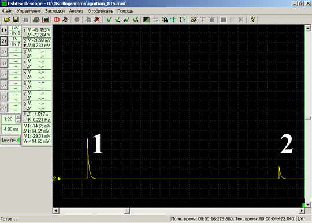Screen dimensions: 312x223
Task: Click the yellow question mark help icon
Action: [252, 20]
